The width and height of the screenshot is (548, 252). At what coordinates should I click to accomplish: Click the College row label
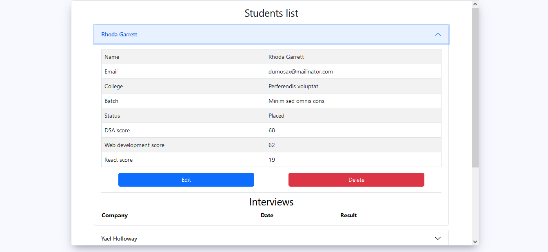coord(113,86)
